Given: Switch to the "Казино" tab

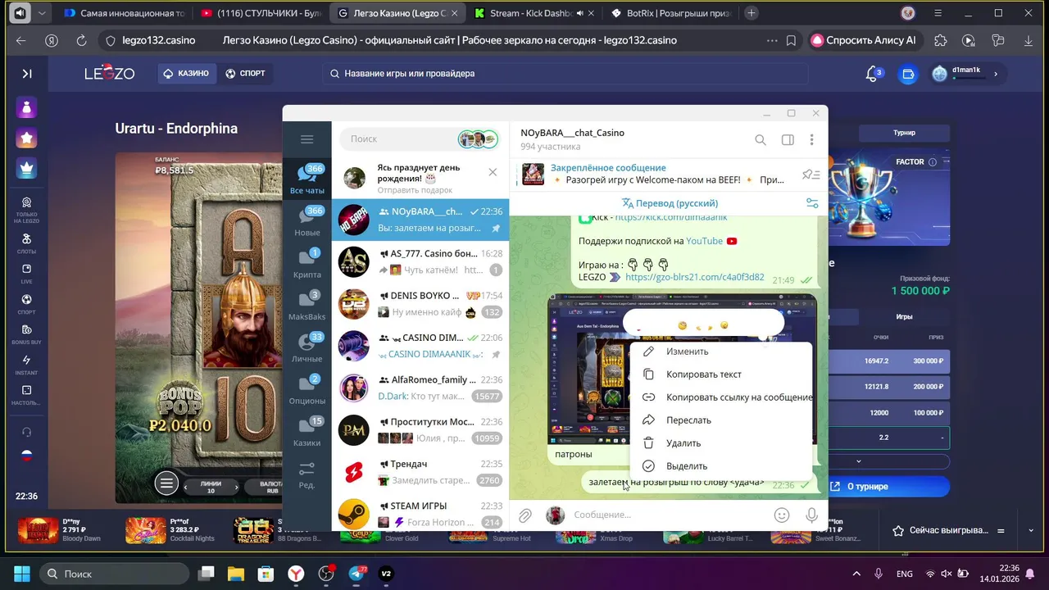Looking at the screenshot, I should coord(186,74).
